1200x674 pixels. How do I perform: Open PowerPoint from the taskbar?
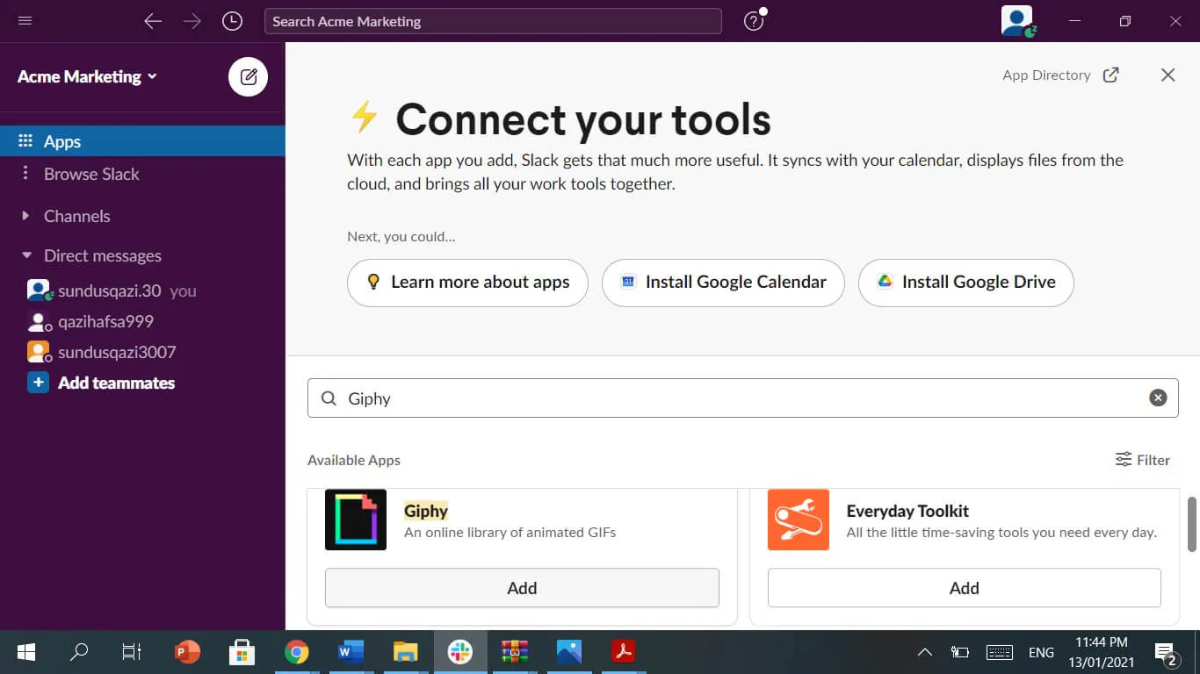click(x=187, y=652)
